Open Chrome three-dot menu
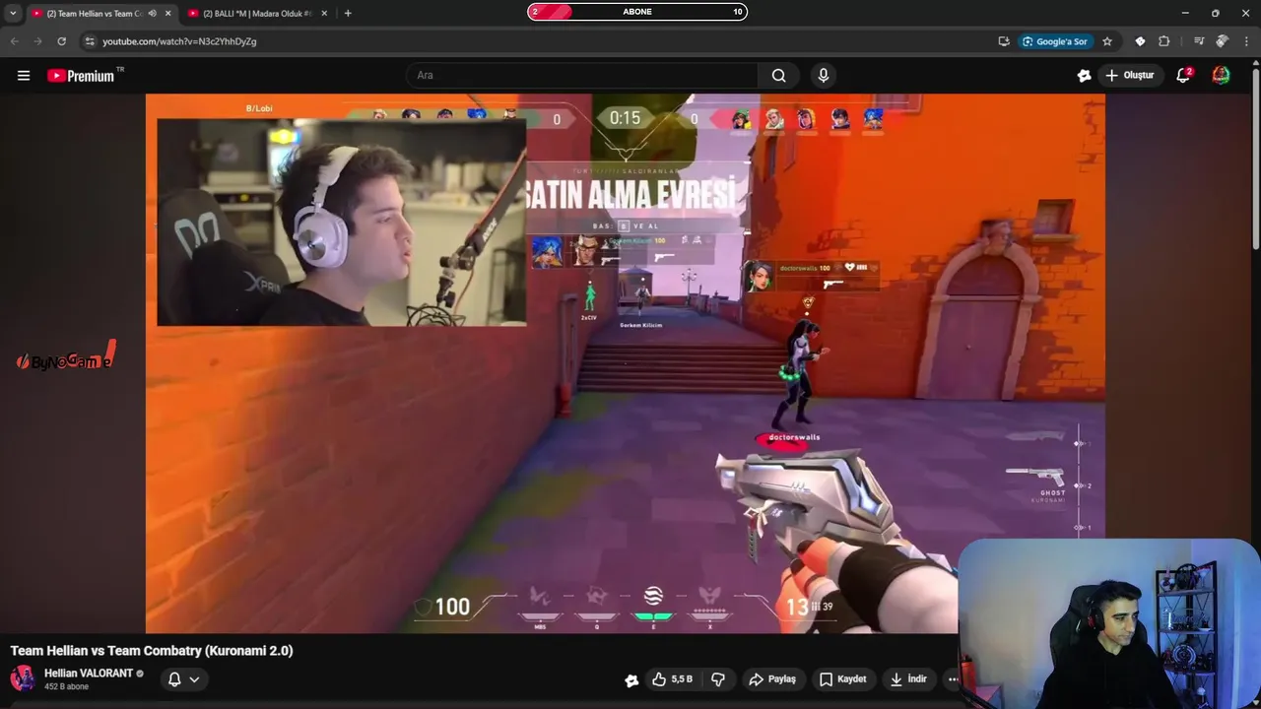Viewport: 1261px width, 709px height. [1246, 41]
